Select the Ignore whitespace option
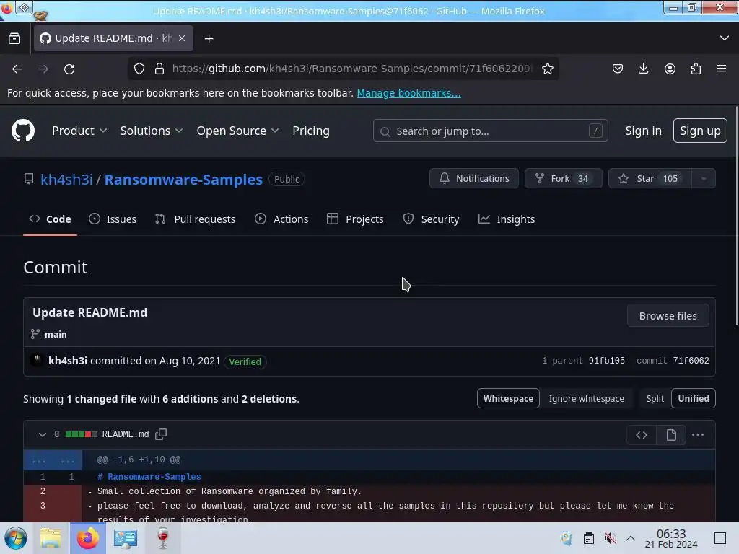The width and height of the screenshot is (739, 554). click(586, 398)
